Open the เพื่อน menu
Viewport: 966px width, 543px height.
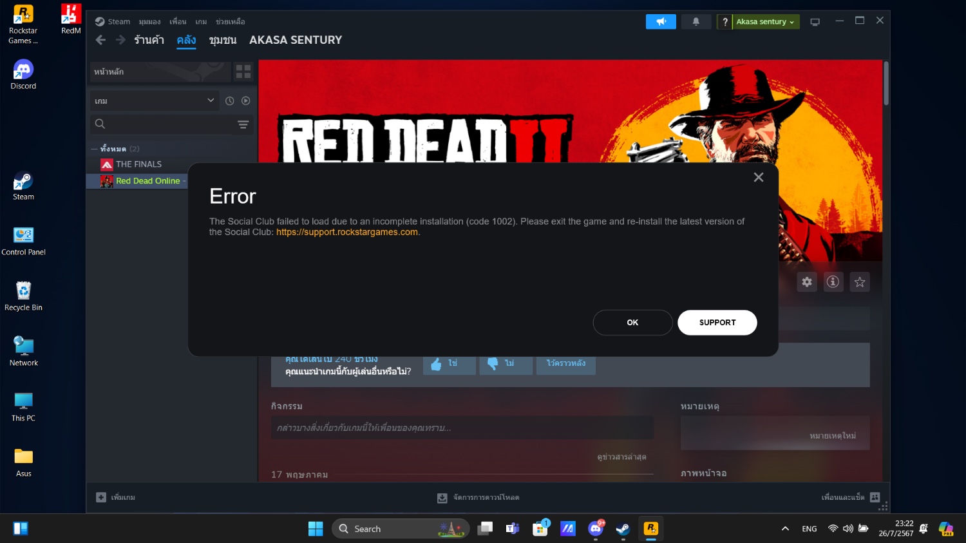click(178, 21)
